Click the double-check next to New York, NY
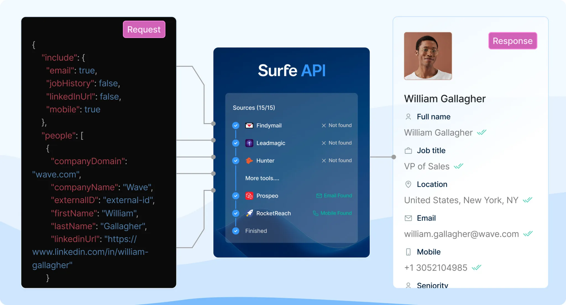 coord(528,200)
